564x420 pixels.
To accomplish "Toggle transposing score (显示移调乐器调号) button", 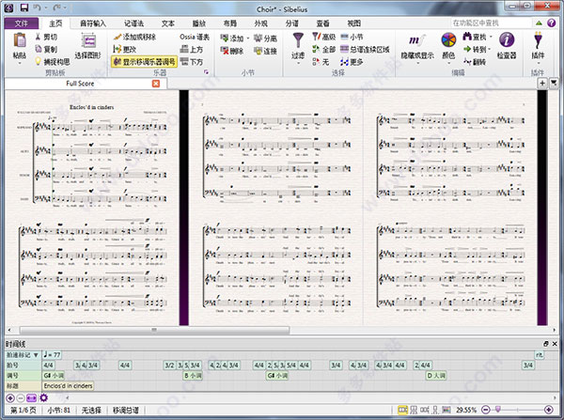I will 144,62.
